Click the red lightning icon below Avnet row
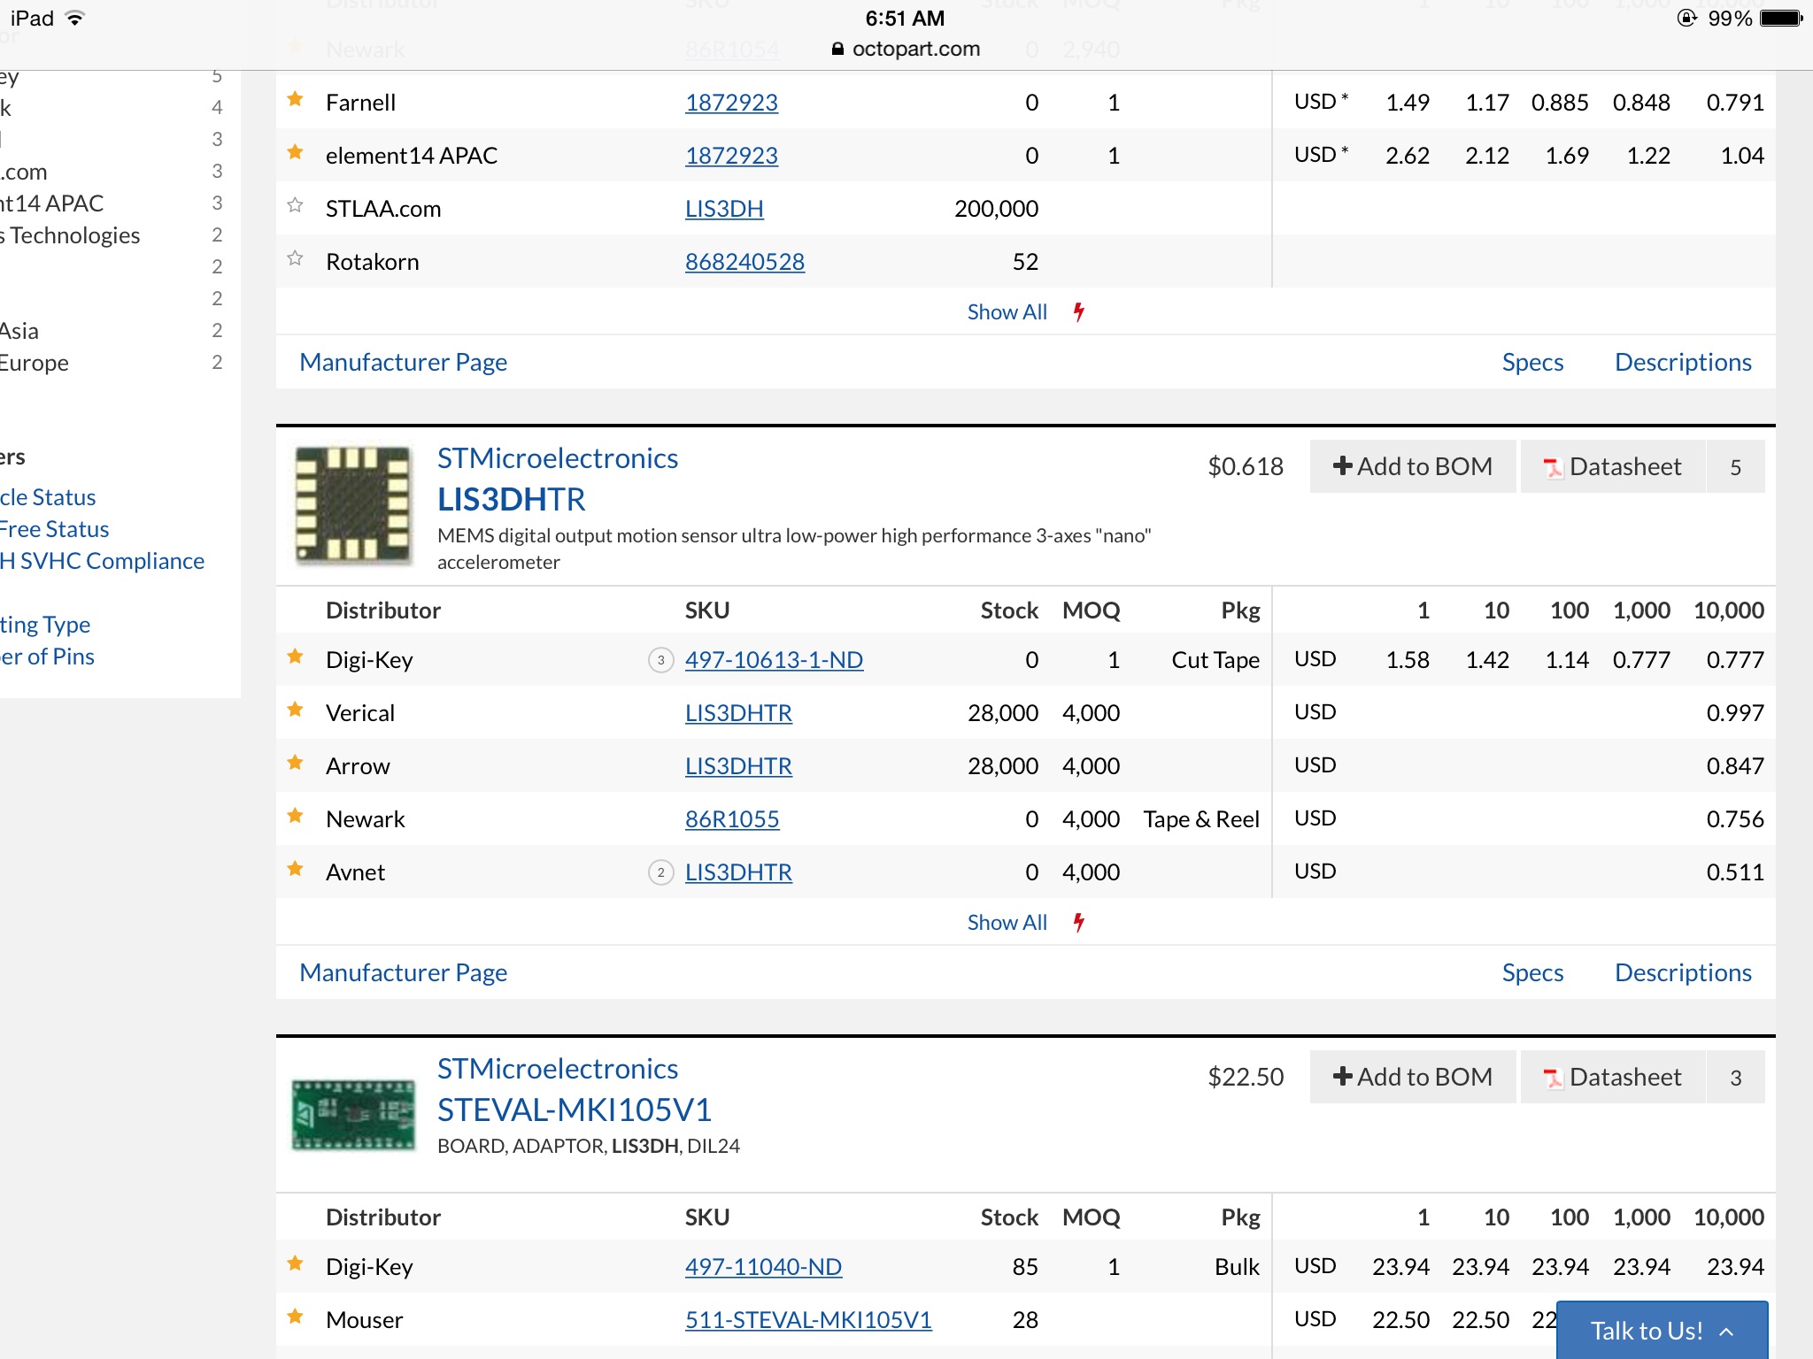Image resolution: width=1813 pixels, height=1359 pixels. tap(1079, 922)
